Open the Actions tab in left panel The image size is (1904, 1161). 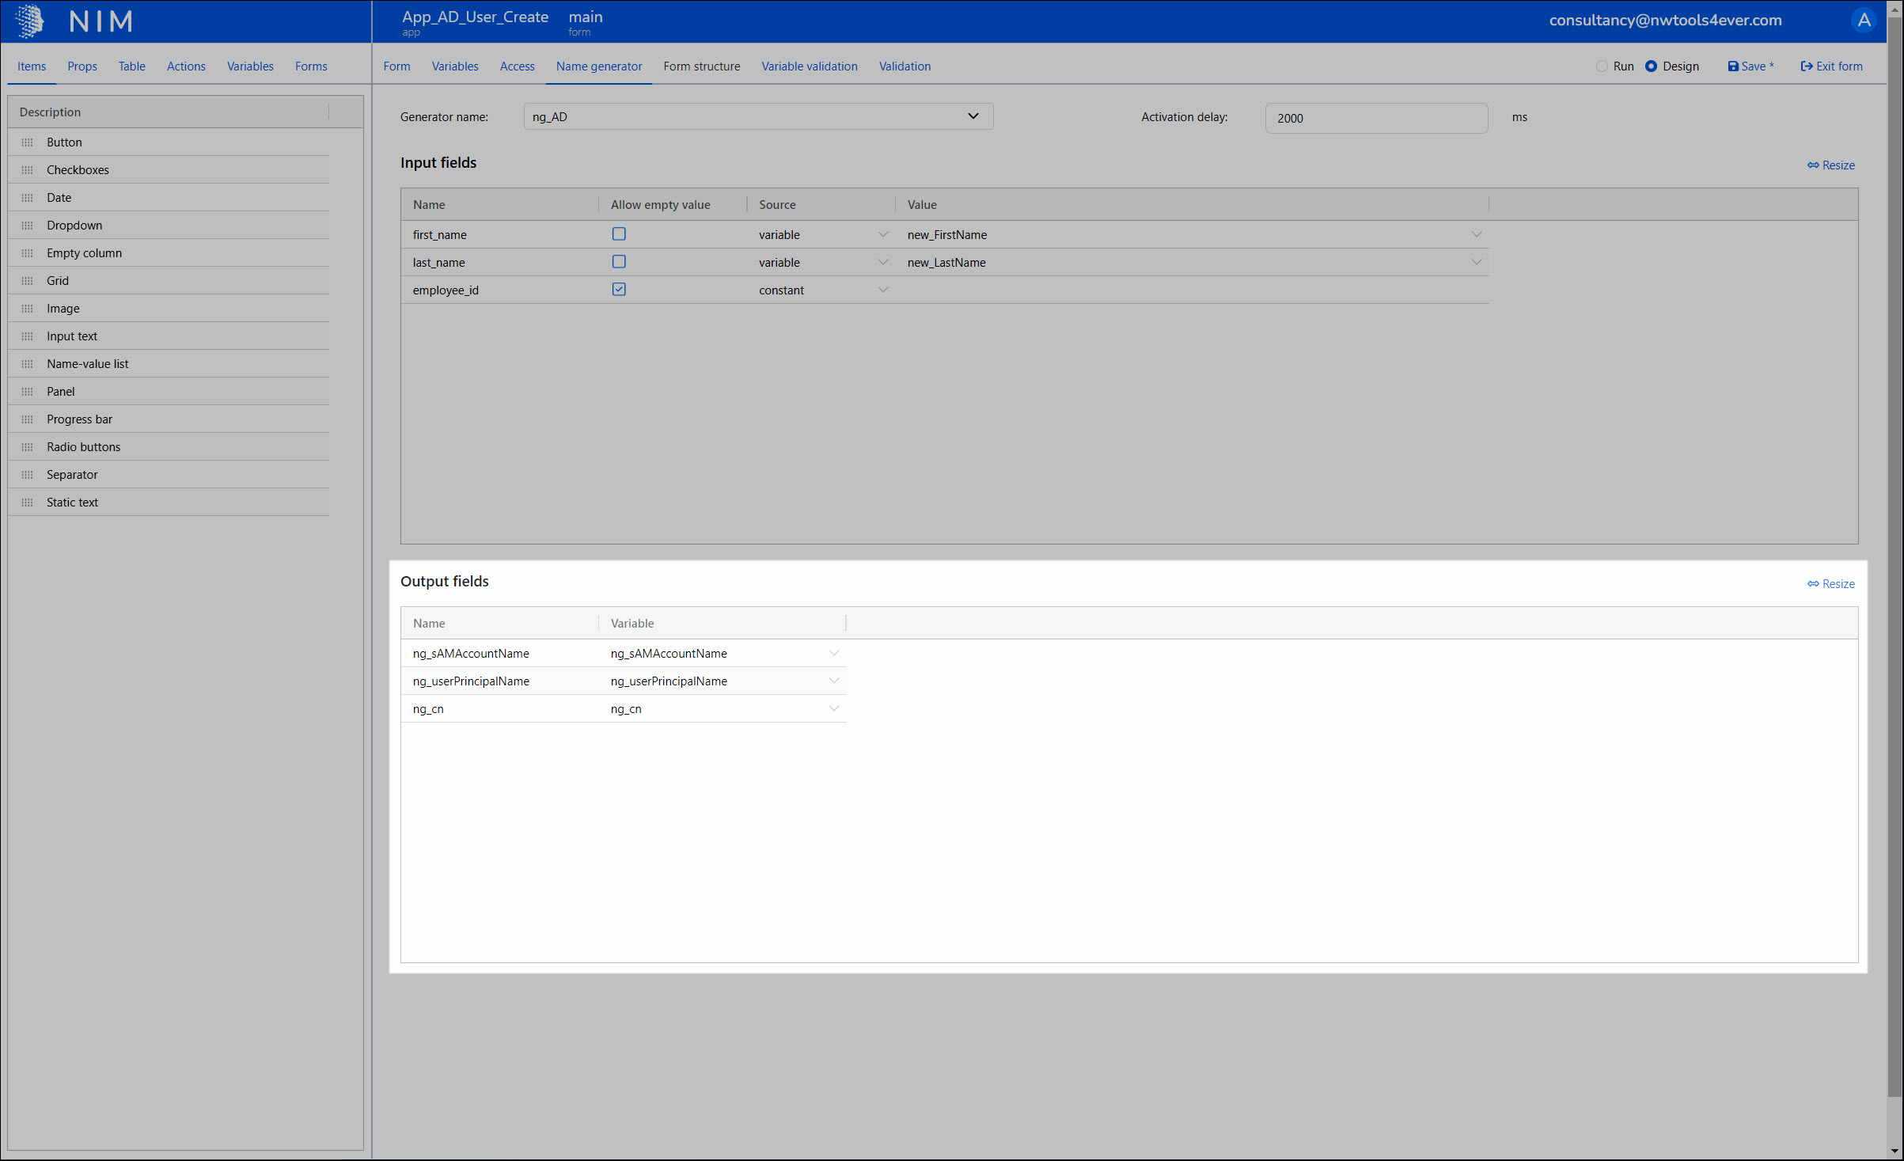click(x=186, y=66)
